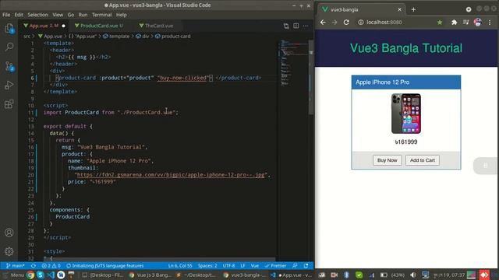This screenshot has width=499, height=280.
Task: Open the editor More Actions ellipsis
Action: pos(306,26)
